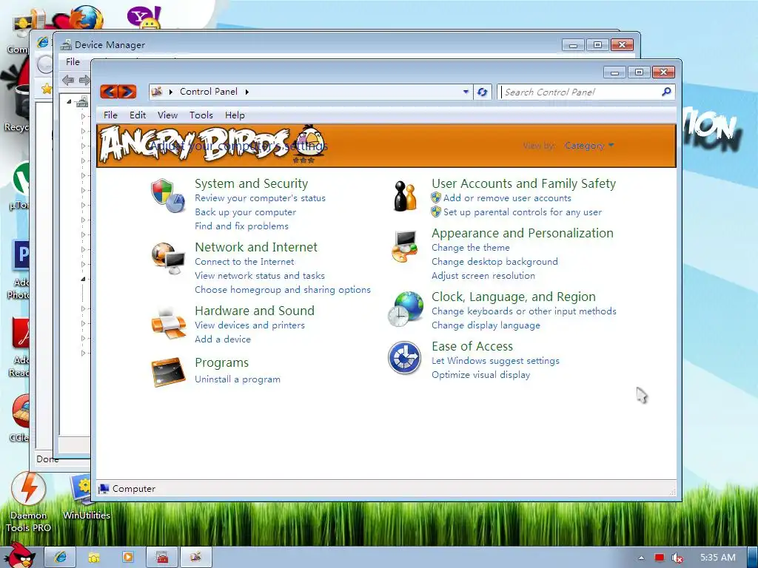Open Clock, Language, and Region globe icon
This screenshot has width=758, height=568.
[405, 309]
